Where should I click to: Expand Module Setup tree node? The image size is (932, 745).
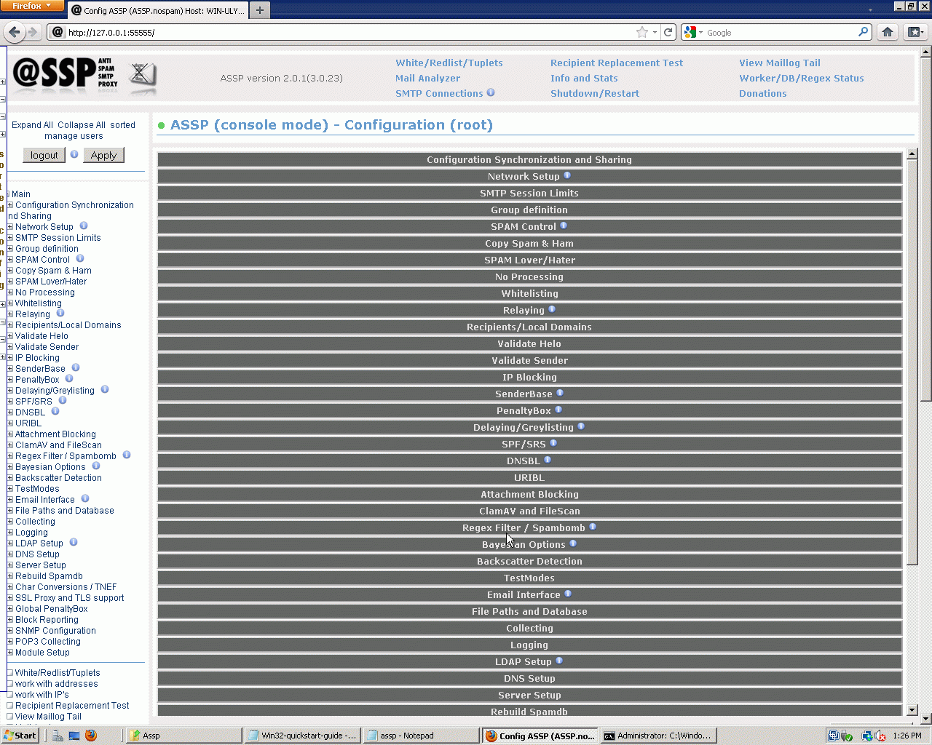pos(10,653)
